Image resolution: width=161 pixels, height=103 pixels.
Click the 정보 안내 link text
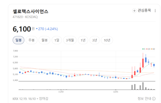coord(144,99)
